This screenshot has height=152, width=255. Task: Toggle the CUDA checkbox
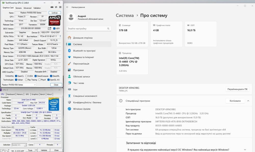tap(26, 76)
